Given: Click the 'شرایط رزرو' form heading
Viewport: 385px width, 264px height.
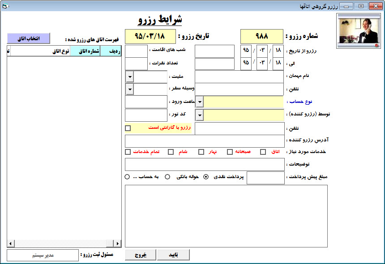Looking at the screenshot, I should click(x=160, y=20).
